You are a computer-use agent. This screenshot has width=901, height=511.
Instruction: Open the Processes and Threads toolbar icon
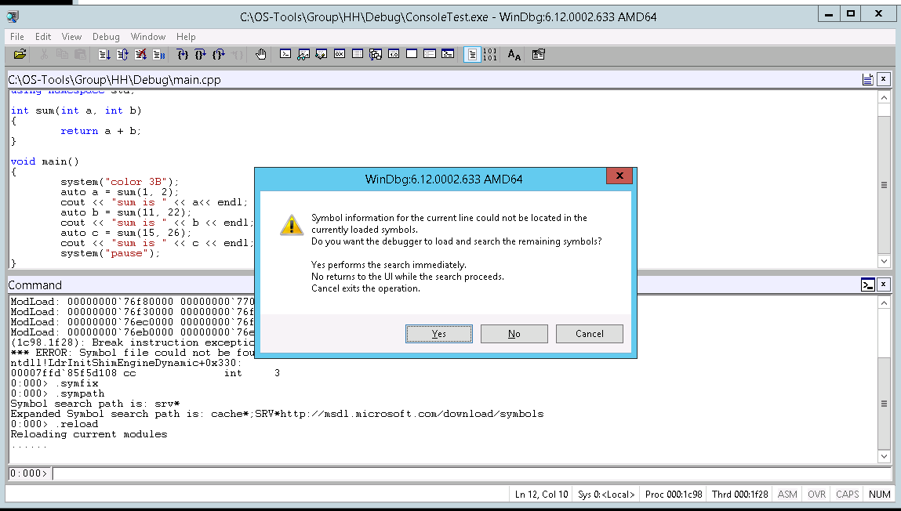[x=429, y=54]
